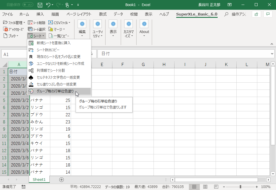Click シート選択 button

[37, 29]
